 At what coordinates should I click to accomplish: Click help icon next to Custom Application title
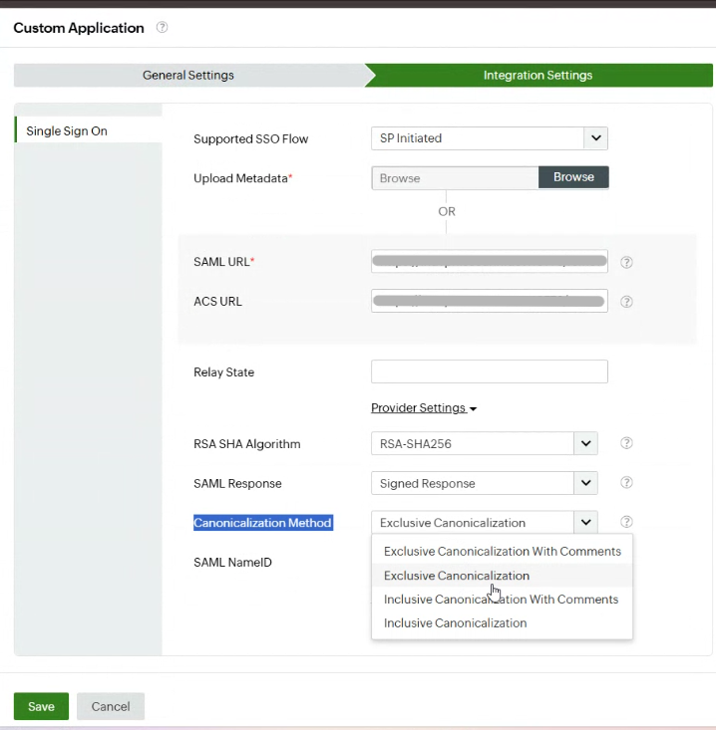(x=163, y=28)
